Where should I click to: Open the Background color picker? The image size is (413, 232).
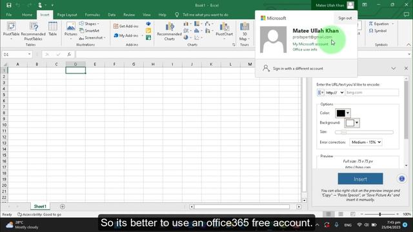coord(352,123)
